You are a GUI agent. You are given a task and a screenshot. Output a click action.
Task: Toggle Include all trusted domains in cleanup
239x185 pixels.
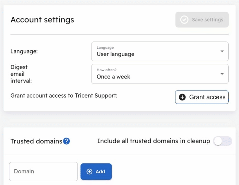coord(223,141)
